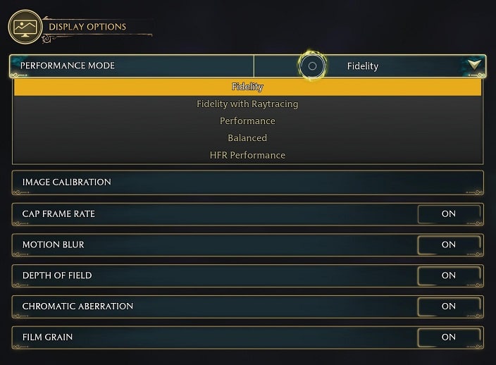Choose Fidelity with Raytracing mode
The image size is (496, 365).
pos(247,104)
